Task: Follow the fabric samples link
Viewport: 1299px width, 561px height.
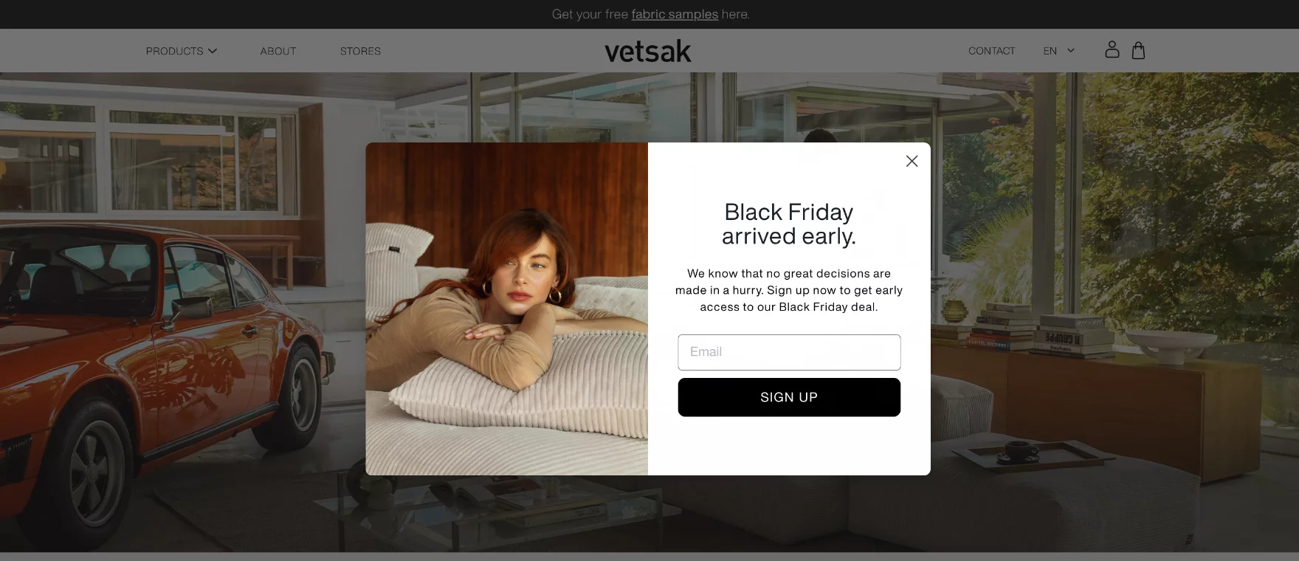Action: 675,14
